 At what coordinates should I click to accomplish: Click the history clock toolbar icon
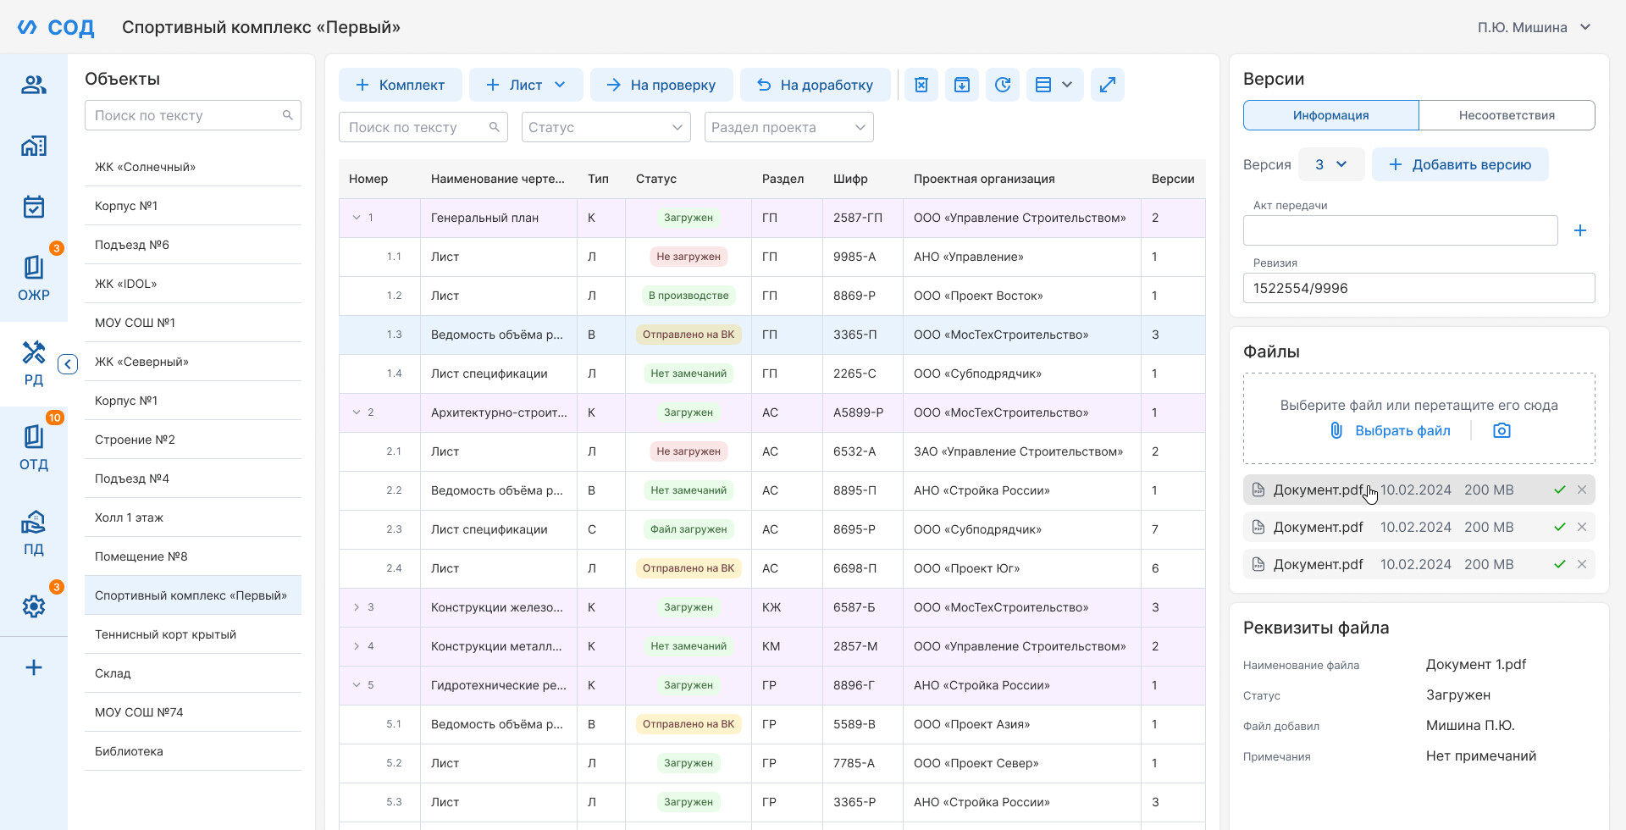coord(1003,85)
